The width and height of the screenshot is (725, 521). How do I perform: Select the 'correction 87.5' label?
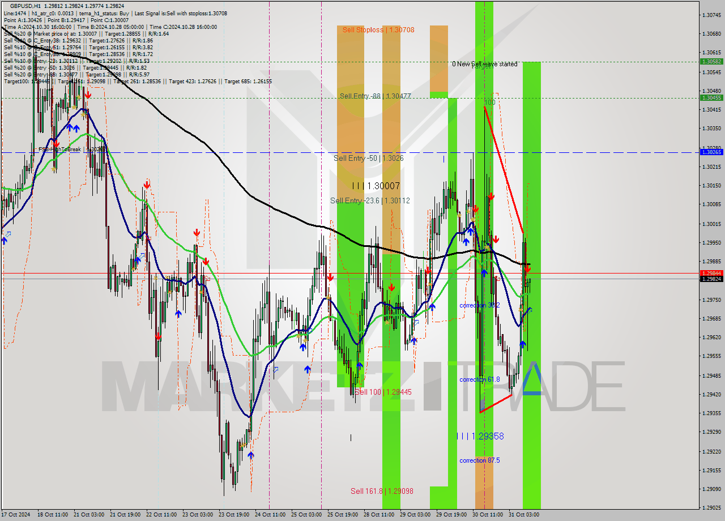coord(480,460)
